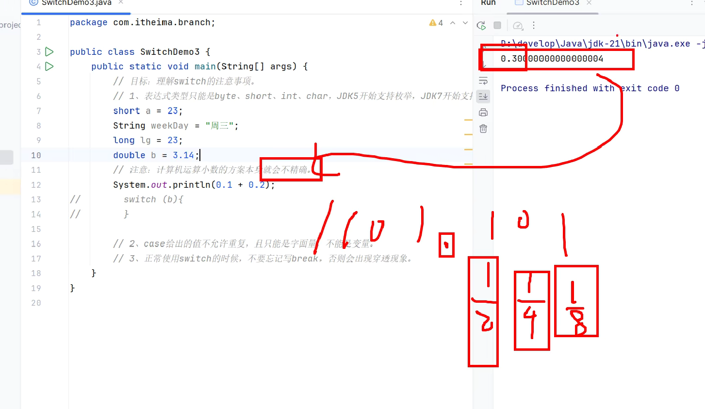The height and width of the screenshot is (409, 705).
Task: Select the SwitchDemo3 run tab
Action: (x=552, y=3)
